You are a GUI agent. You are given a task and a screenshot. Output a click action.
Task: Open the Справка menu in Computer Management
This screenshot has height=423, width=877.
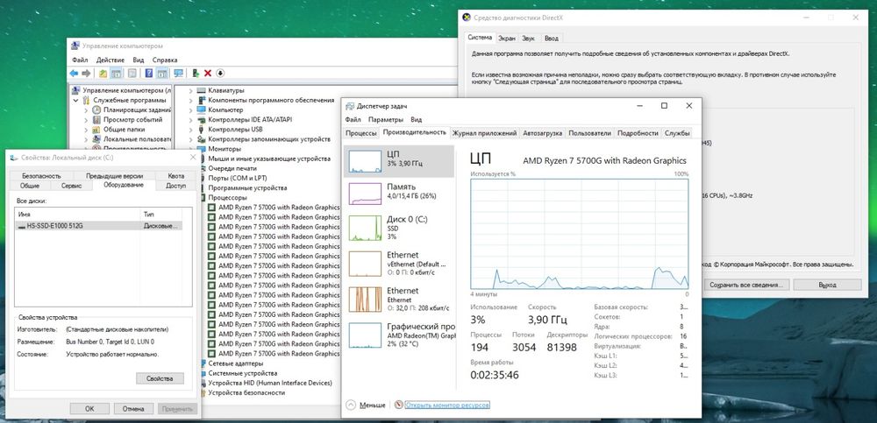pos(165,60)
